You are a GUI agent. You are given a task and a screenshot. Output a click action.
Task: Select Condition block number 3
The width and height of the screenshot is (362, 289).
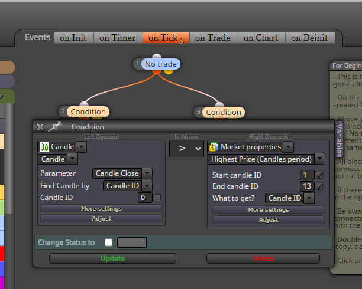tap(224, 113)
